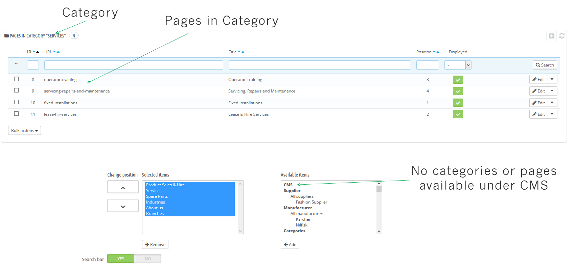574x269 pixels.
Task: Expand actions menu for Servicing, Repairs row
Action: tap(552, 91)
